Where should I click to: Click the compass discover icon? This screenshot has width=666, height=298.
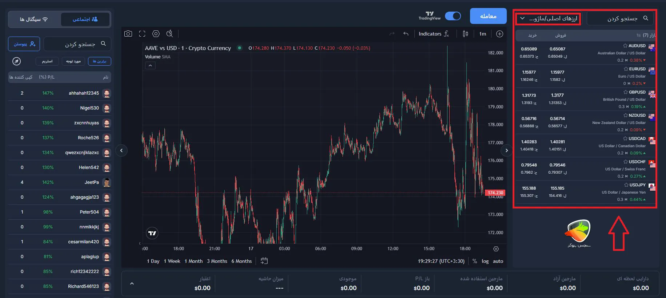(x=16, y=61)
